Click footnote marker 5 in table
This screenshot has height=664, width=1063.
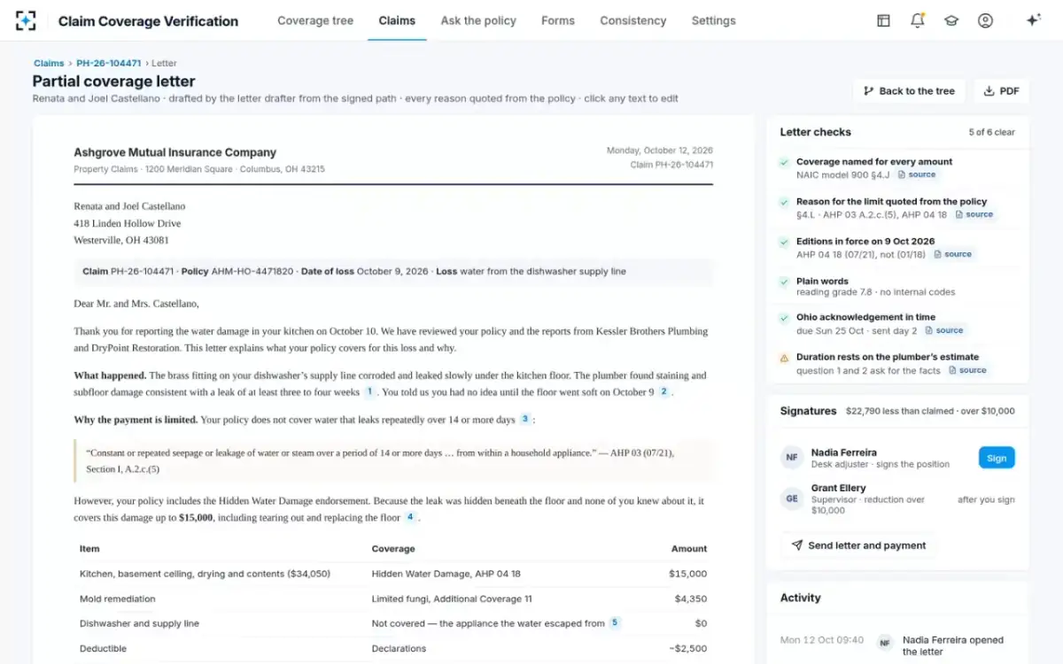click(x=615, y=622)
